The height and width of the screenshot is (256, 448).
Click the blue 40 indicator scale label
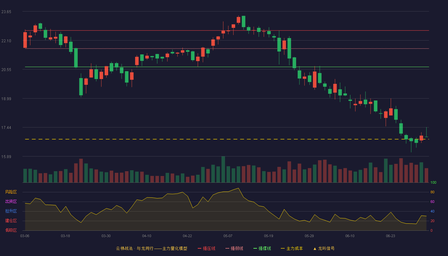[432, 211]
